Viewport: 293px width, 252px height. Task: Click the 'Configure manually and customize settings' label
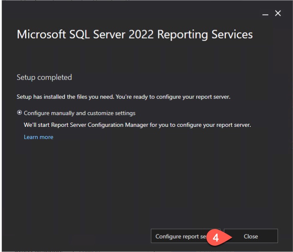click(80, 113)
